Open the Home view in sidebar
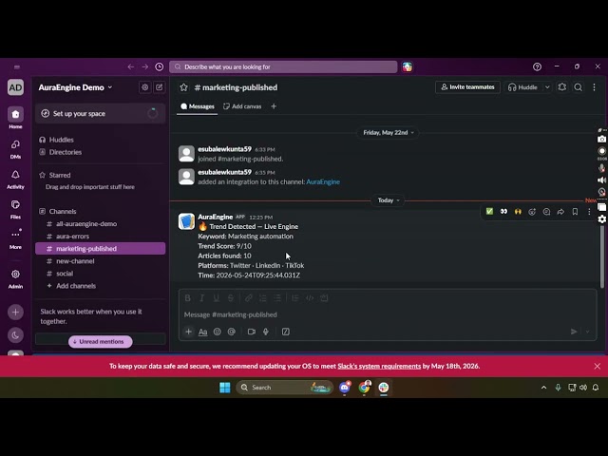 [x=15, y=118]
